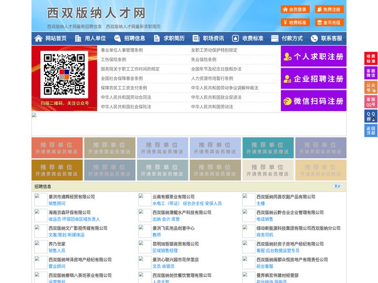
Task: Open the 商务司机 job link
Action: pos(265,235)
